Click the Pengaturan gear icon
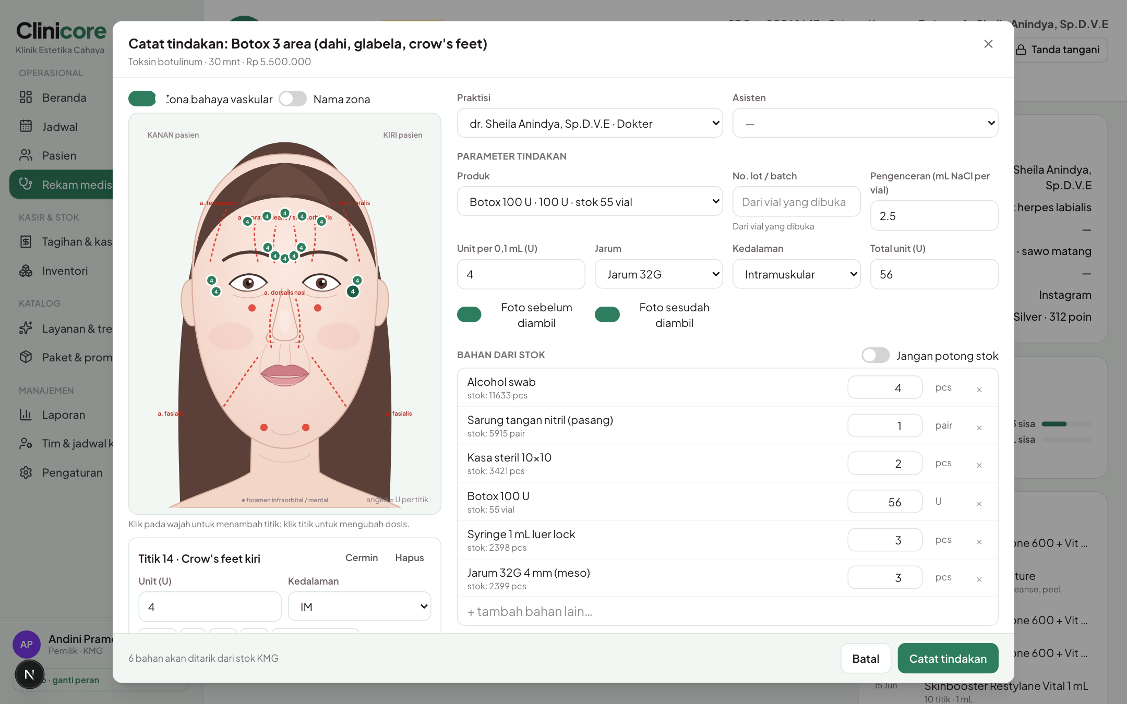 [26, 472]
